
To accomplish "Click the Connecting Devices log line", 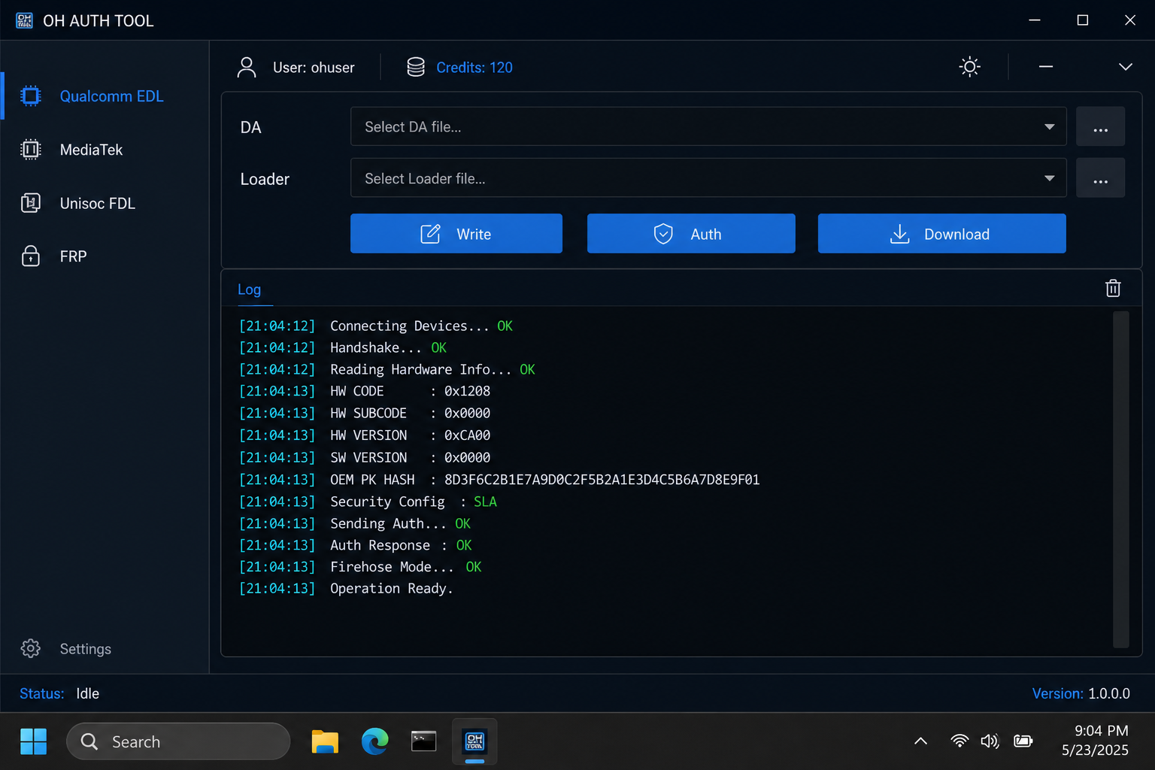I will (x=376, y=326).
